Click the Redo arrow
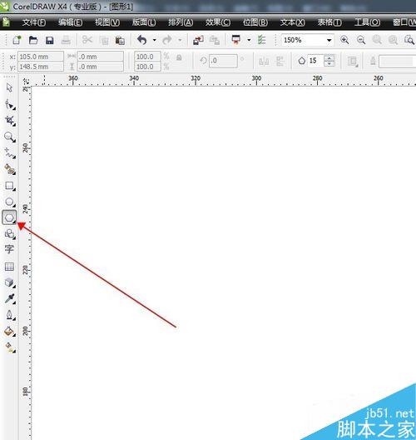 point(167,40)
